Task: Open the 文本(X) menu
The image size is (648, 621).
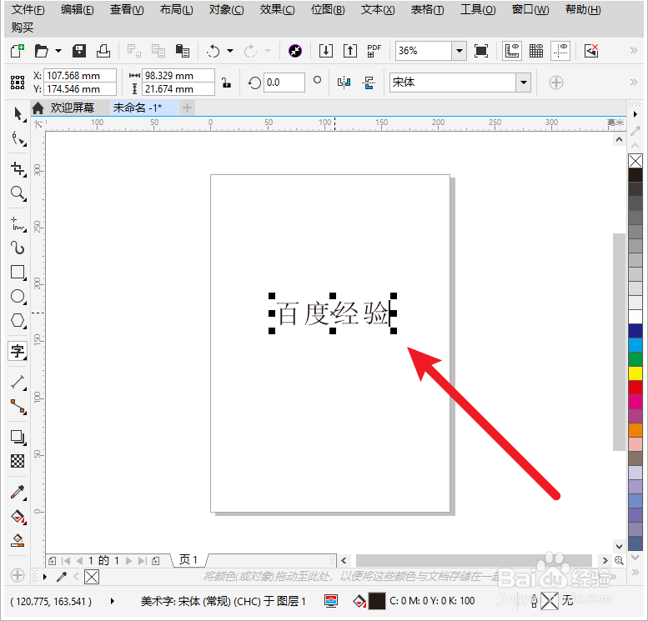Action: pos(377,9)
